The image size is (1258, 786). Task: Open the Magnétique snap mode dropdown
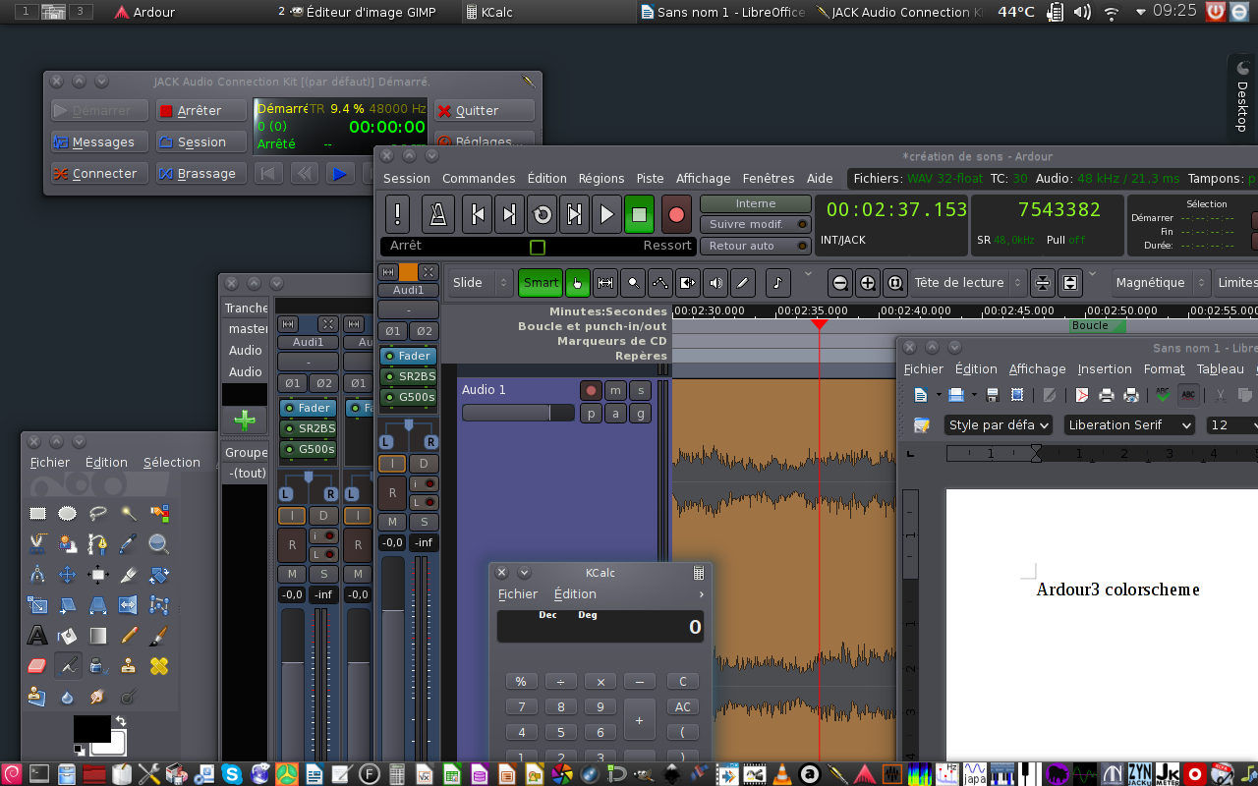click(1161, 283)
